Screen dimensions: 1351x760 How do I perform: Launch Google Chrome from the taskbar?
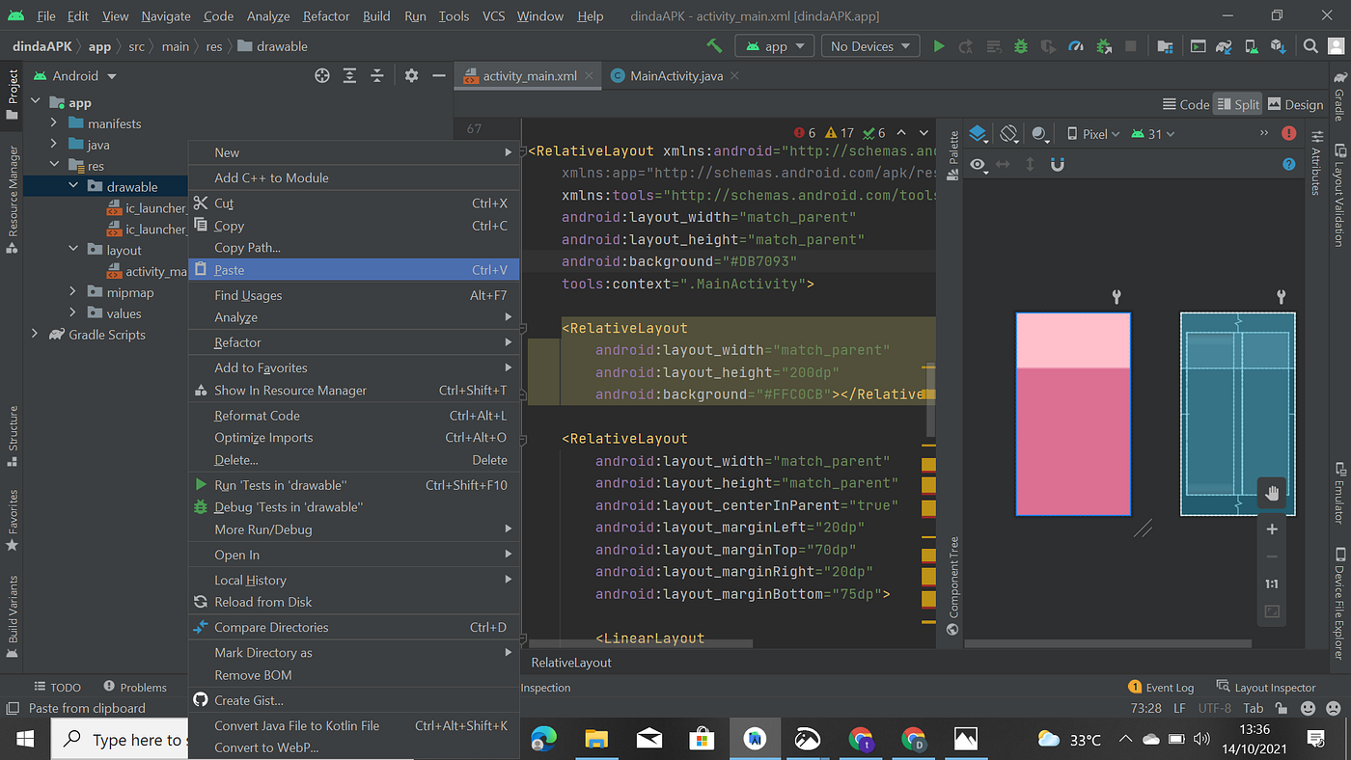click(862, 739)
